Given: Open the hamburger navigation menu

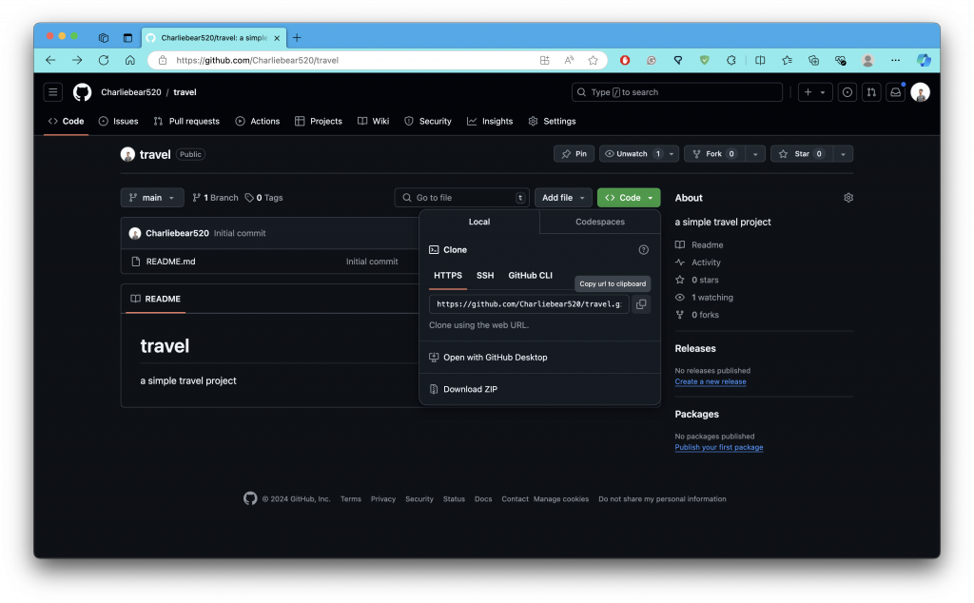Looking at the screenshot, I should coord(53,92).
